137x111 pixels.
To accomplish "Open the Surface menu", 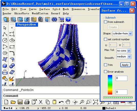I will point(45,9).
